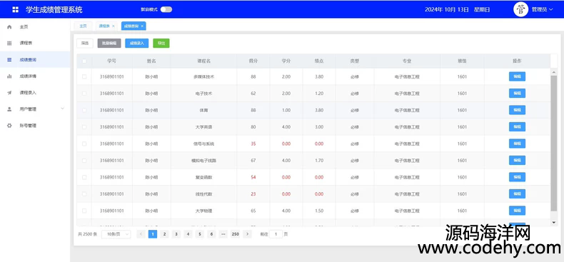
Task: Open 课程表 using its grid icon
Action: pyautogui.click(x=9, y=43)
